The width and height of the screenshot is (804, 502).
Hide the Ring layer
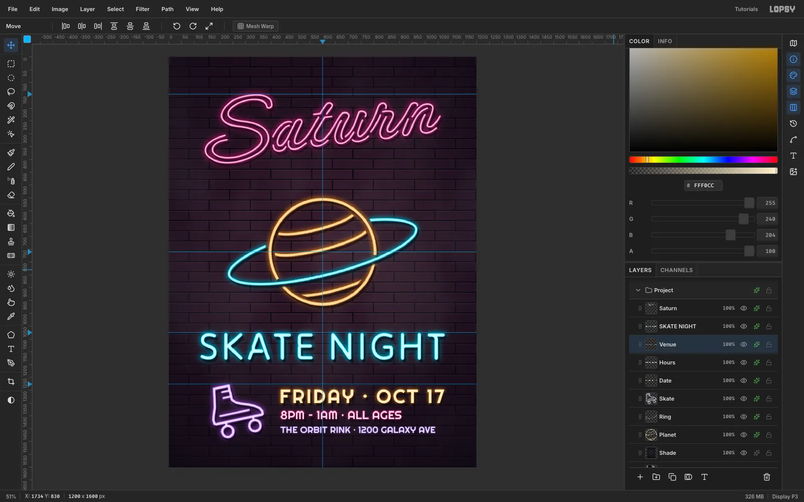point(744,417)
